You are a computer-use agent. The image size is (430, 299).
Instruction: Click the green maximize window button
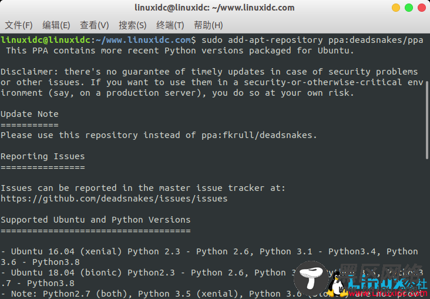tap(409, 8)
